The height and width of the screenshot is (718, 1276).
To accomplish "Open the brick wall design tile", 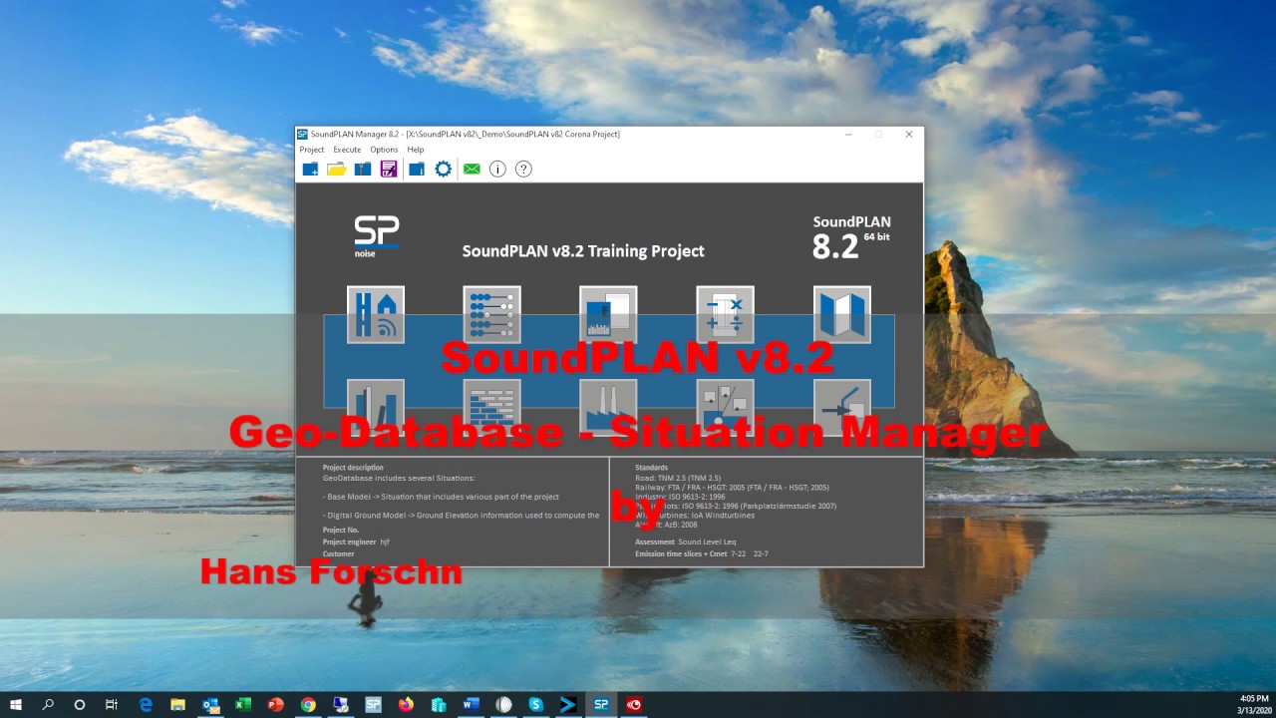I will pos(491,407).
